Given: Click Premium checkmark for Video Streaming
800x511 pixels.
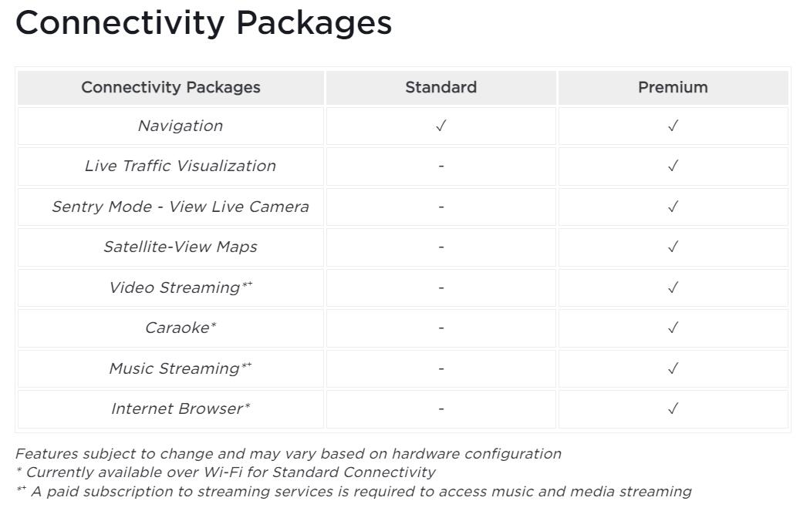Looking at the screenshot, I should 673,287.
